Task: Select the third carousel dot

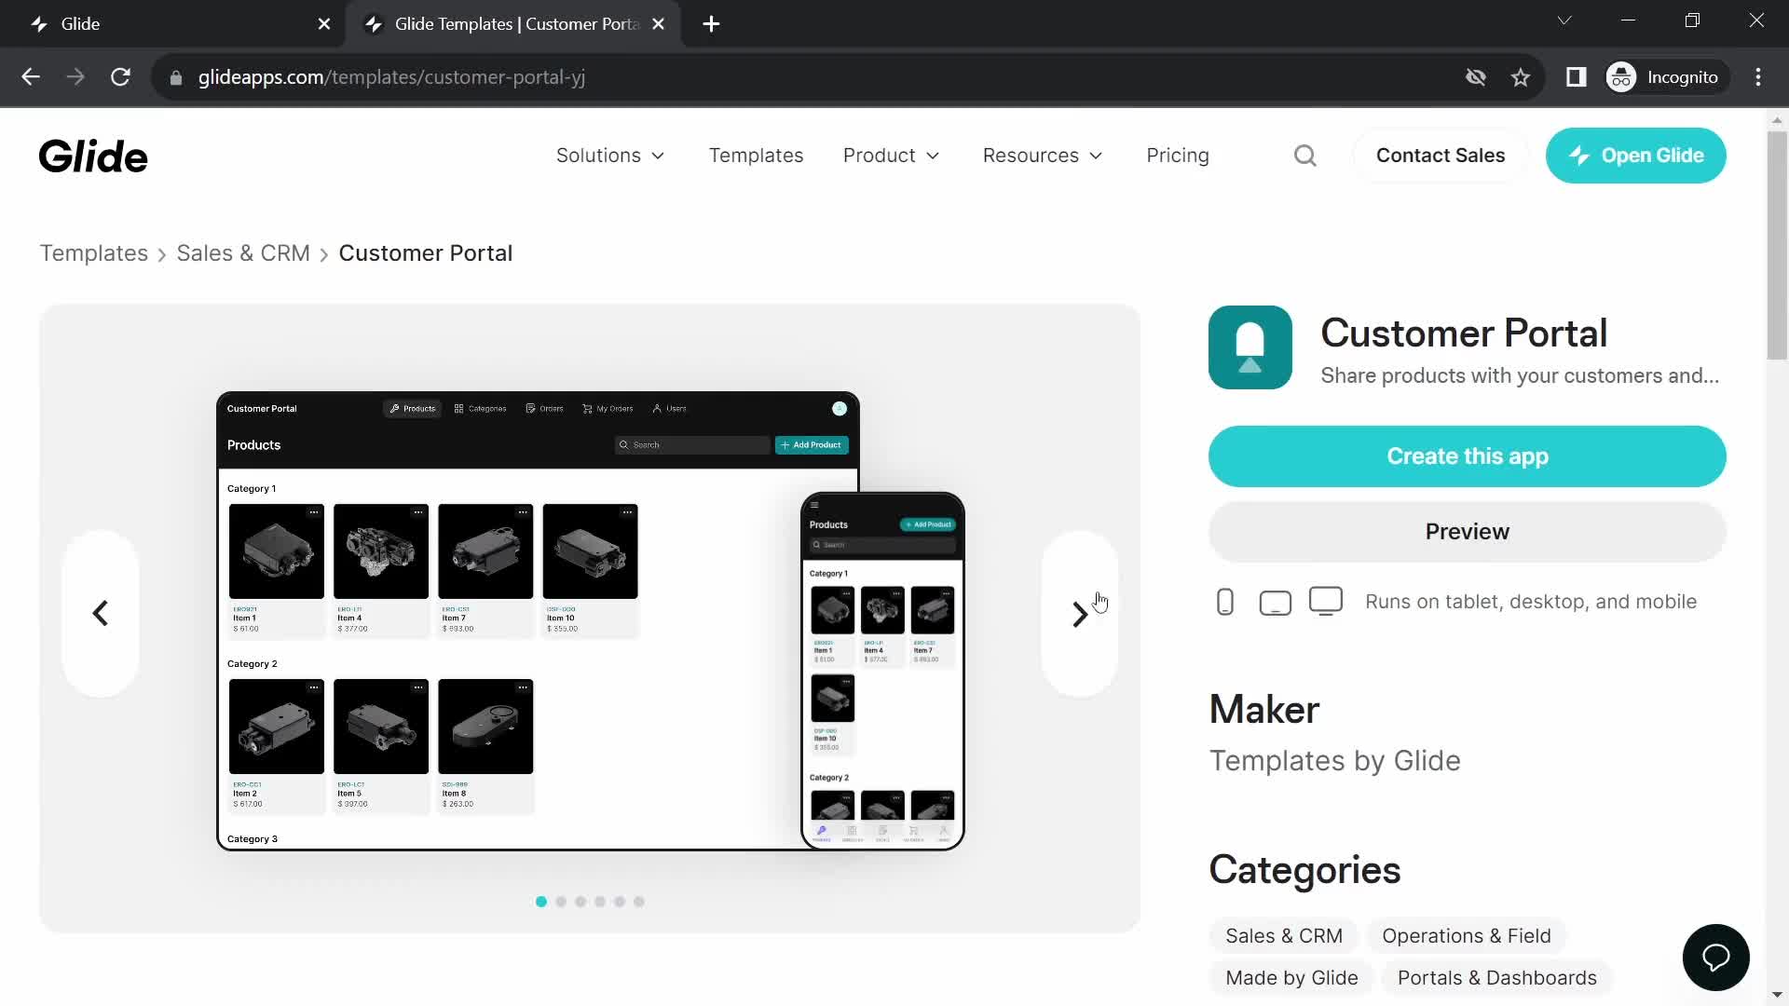Action: tap(580, 902)
